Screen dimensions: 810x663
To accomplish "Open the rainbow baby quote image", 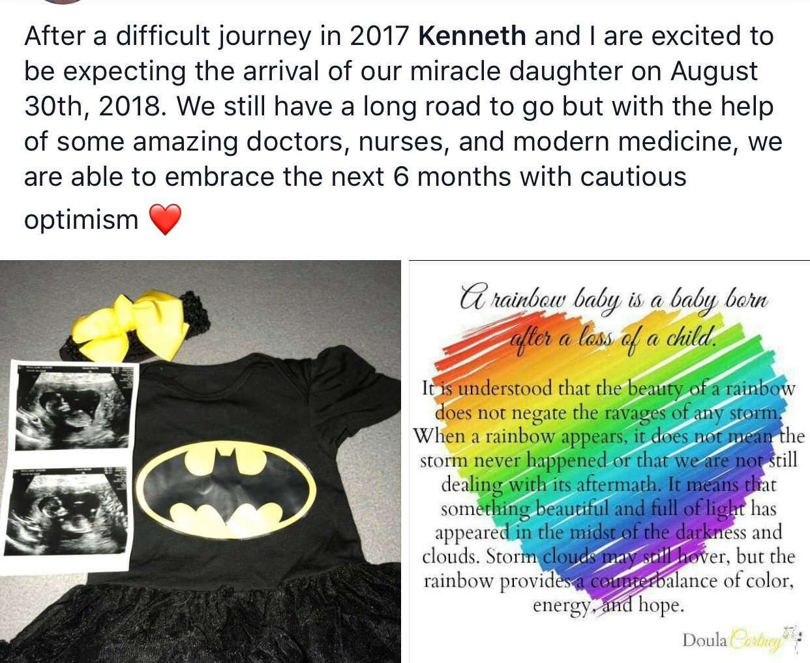I will pos(609,462).
